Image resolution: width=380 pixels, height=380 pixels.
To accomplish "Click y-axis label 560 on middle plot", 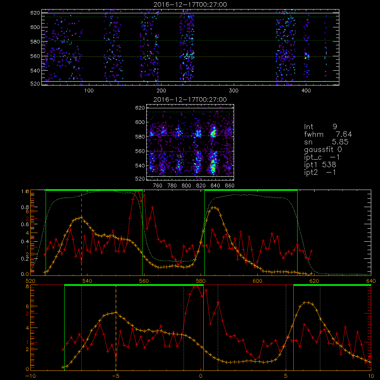I will (140, 151).
